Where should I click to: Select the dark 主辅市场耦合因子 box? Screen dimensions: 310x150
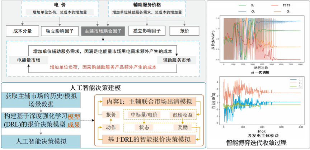coord(103,31)
